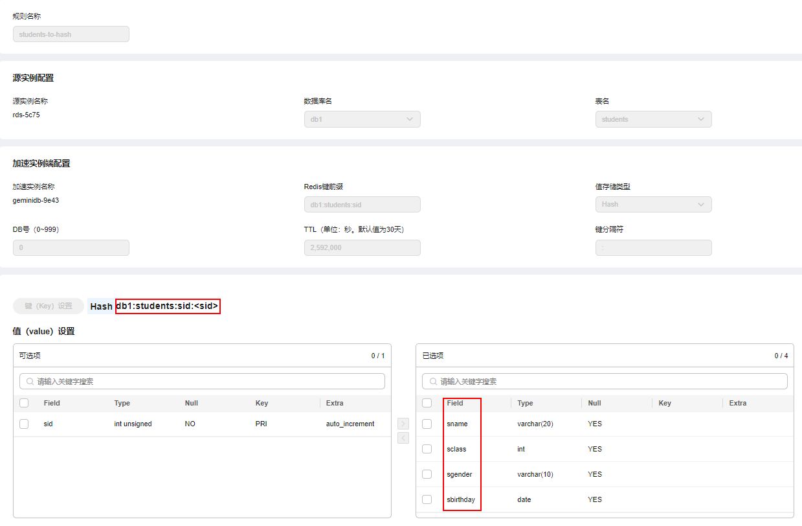This screenshot has height=526, width=802.
Task: Click the 0 / 4 selected counter
Action: tap(781, 356)
